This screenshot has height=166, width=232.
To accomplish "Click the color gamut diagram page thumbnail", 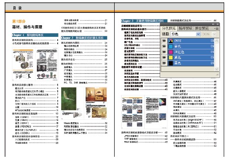I will tap(156, 112).
